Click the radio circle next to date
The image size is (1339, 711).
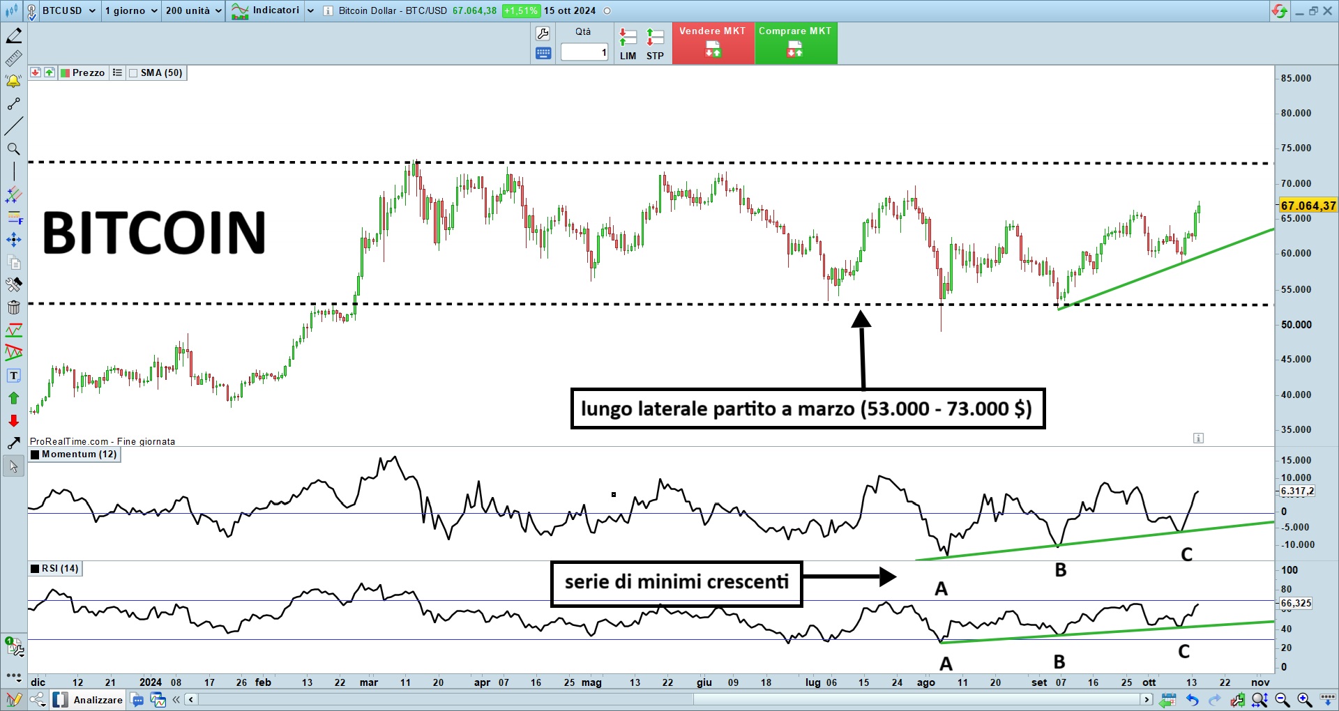point(607,11)
